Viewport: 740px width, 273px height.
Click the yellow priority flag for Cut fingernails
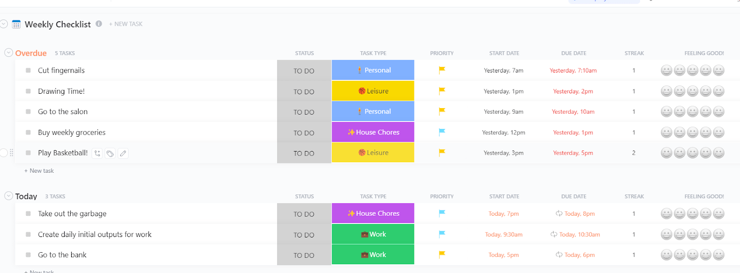click(442, 70)
